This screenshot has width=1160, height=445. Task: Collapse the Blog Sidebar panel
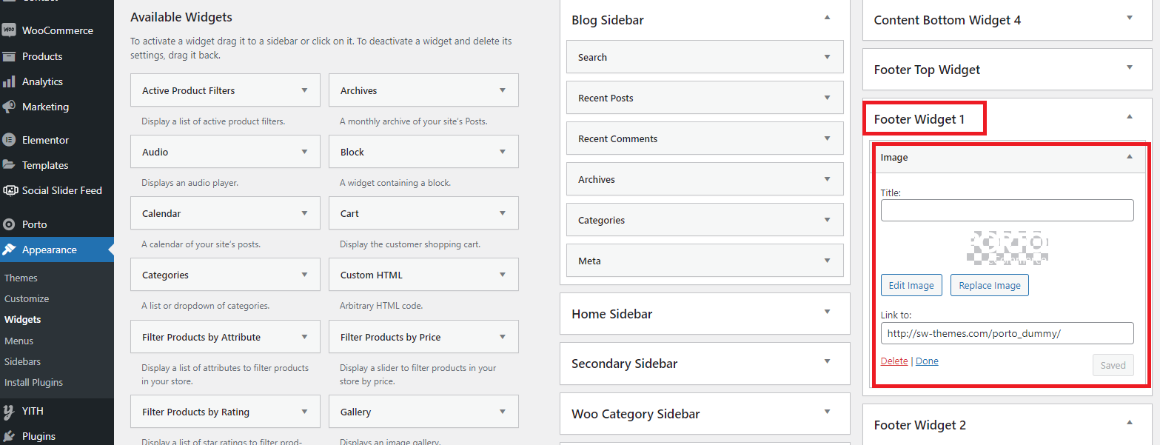828,17
